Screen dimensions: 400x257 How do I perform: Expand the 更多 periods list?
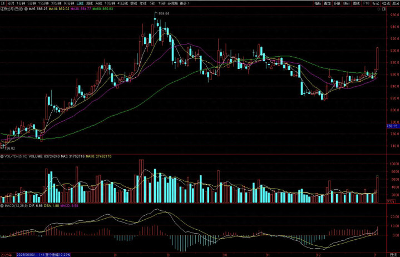pyautogui.click(x=184, y=3)
